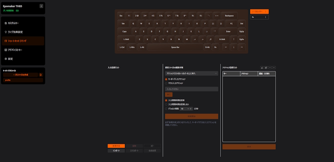Open 設定 in sidebar
Viewport: 334px width, 162px height.
click(23, 59)
